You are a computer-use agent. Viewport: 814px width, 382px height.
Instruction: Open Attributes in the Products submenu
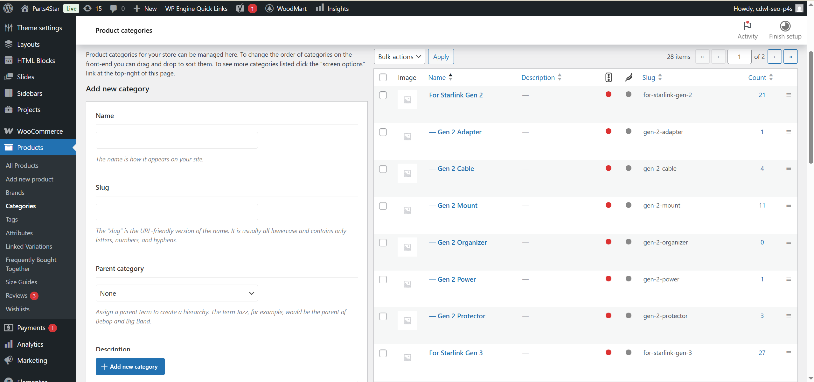pos(19,233)
